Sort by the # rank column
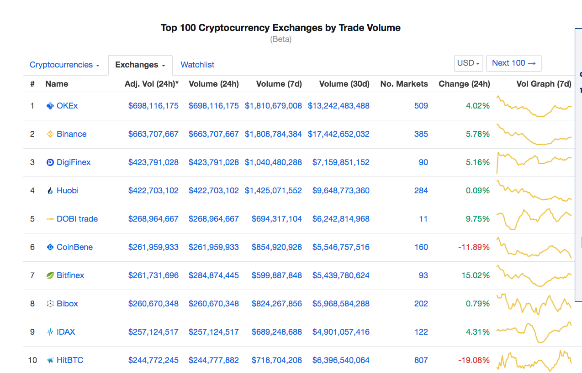 pos(32,84)
